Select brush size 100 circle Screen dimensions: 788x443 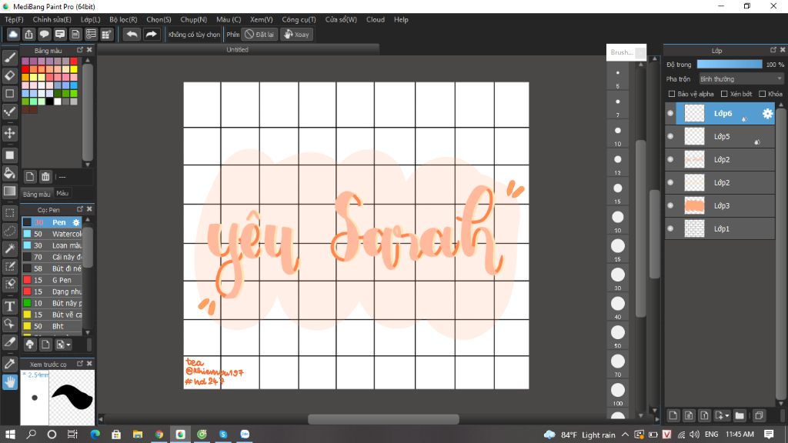pyautogui.click(x=618, y=390)
